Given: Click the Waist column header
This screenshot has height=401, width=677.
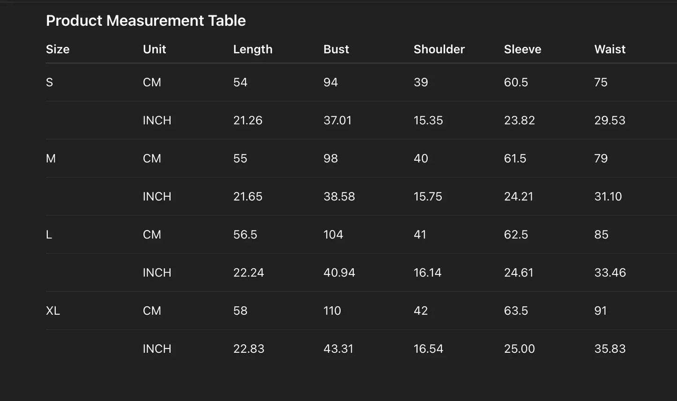Looking at the screenshot, I should coord(610,49).
